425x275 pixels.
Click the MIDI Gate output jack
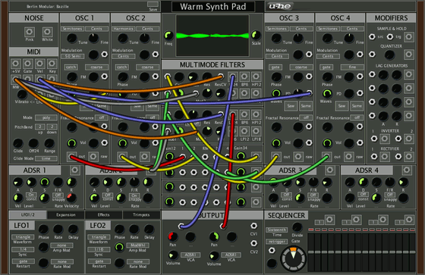click(x=27, y=64)
